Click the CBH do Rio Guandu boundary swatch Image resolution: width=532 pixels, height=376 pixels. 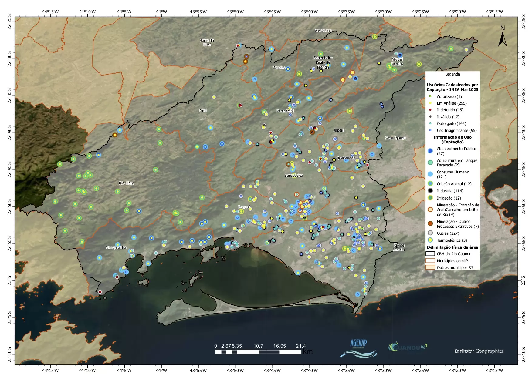tap(430, 254)
